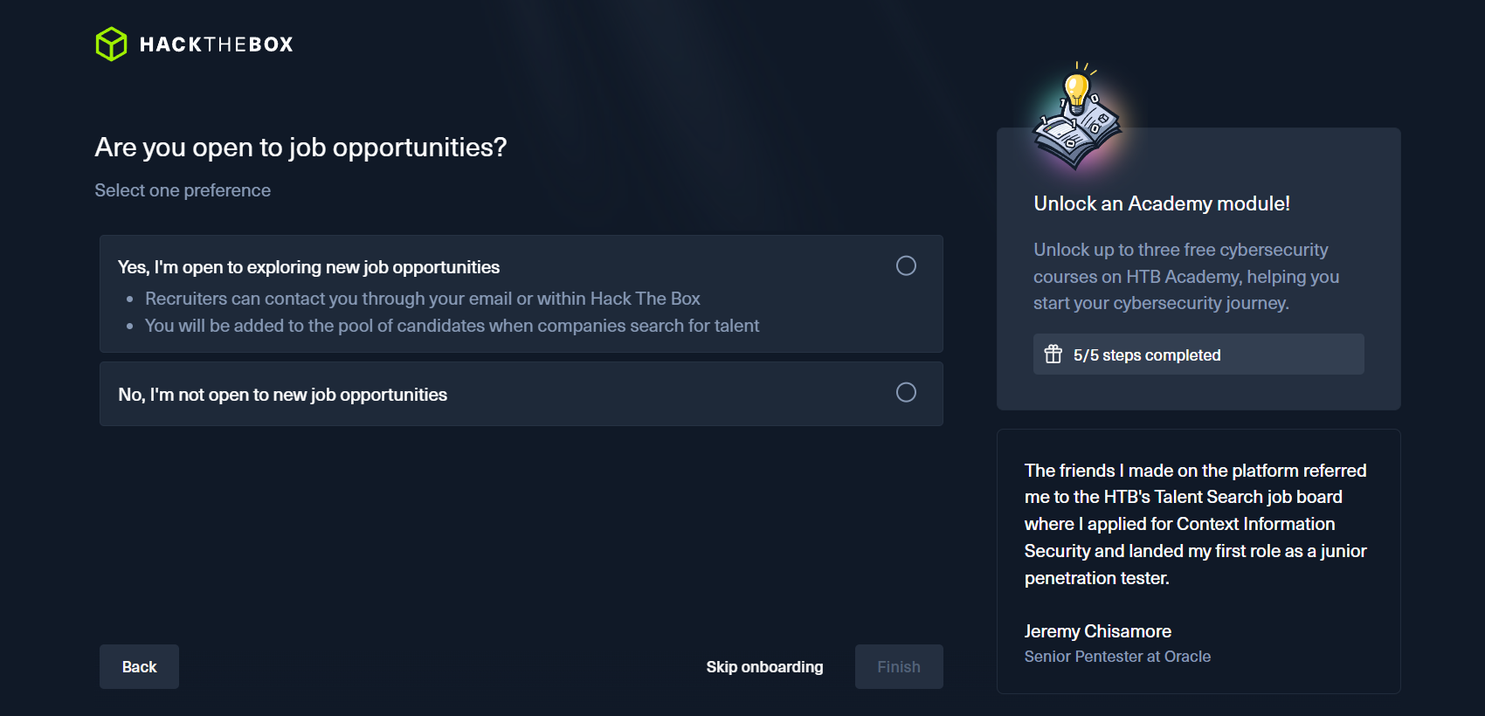Click the gift icon in the steps badge
Image resolution: width=1485 pixels, height=716 pixels.
coord(1053,354)
